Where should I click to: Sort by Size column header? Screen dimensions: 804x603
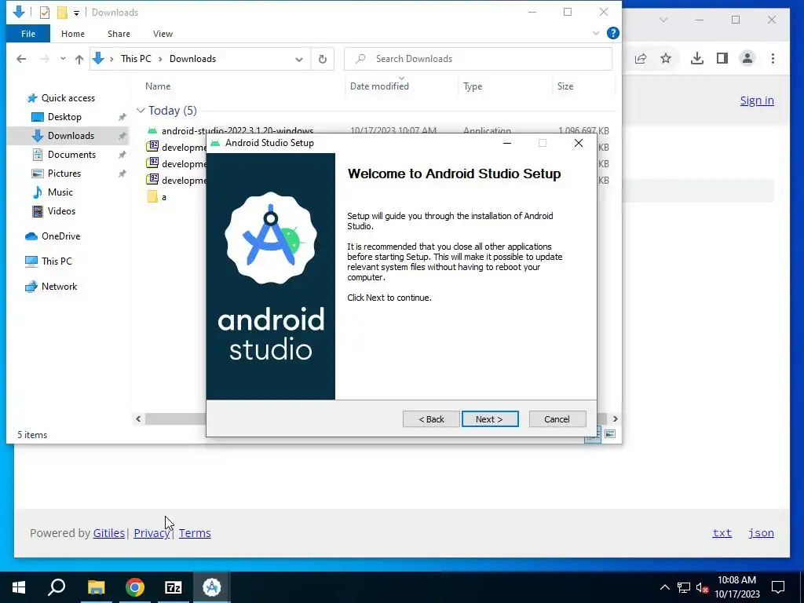point(565,86)
